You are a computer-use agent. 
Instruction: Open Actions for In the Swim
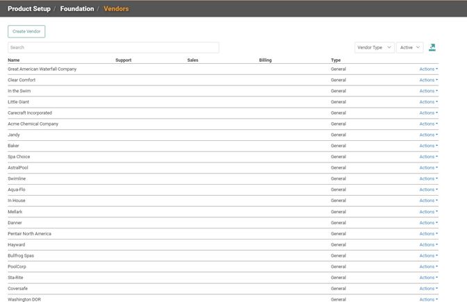point(429,91)
